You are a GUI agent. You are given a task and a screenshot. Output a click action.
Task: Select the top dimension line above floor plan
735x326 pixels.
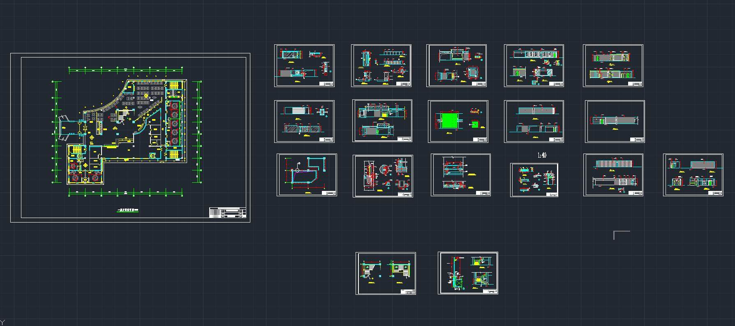pyautogui.click(x=125, y=71)
